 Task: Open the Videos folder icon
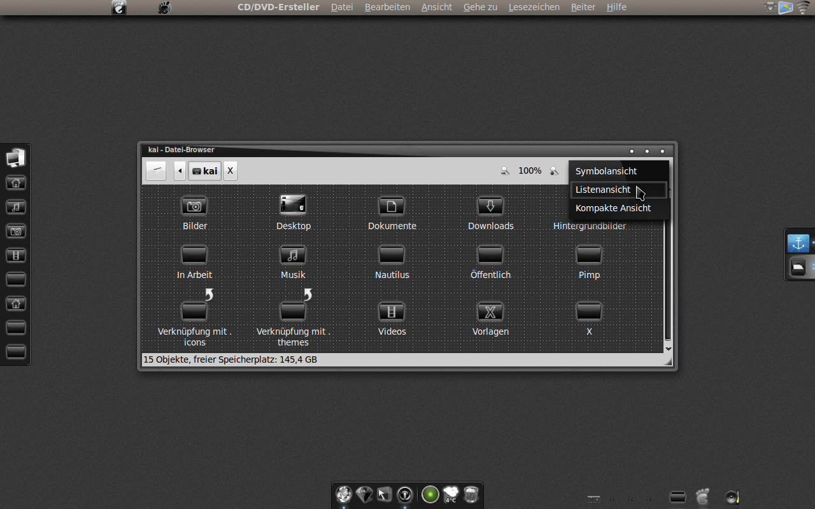click(392, 311)
